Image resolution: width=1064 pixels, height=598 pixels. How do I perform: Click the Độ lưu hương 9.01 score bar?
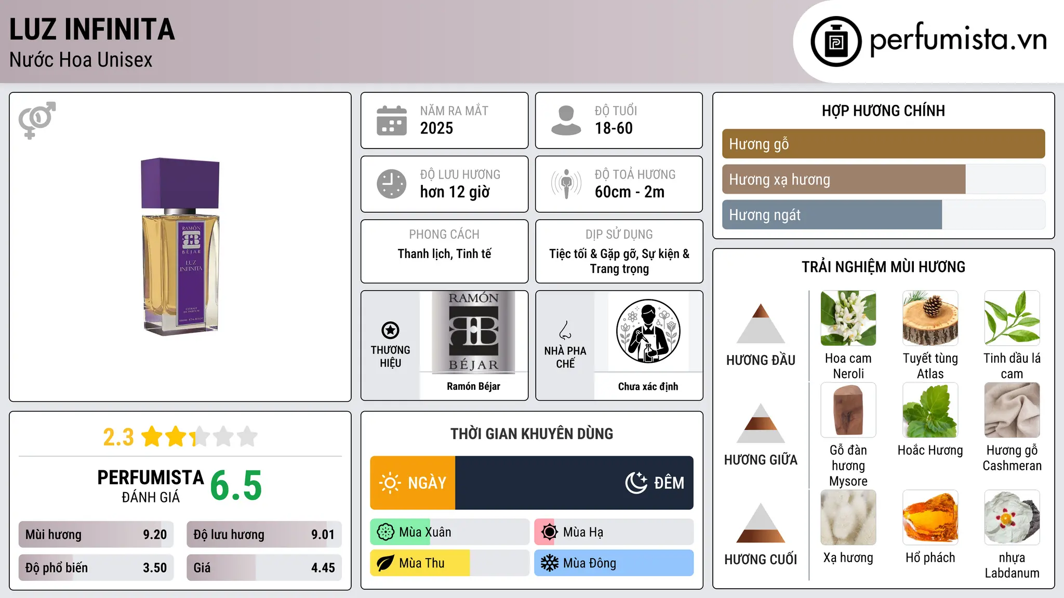264,535
